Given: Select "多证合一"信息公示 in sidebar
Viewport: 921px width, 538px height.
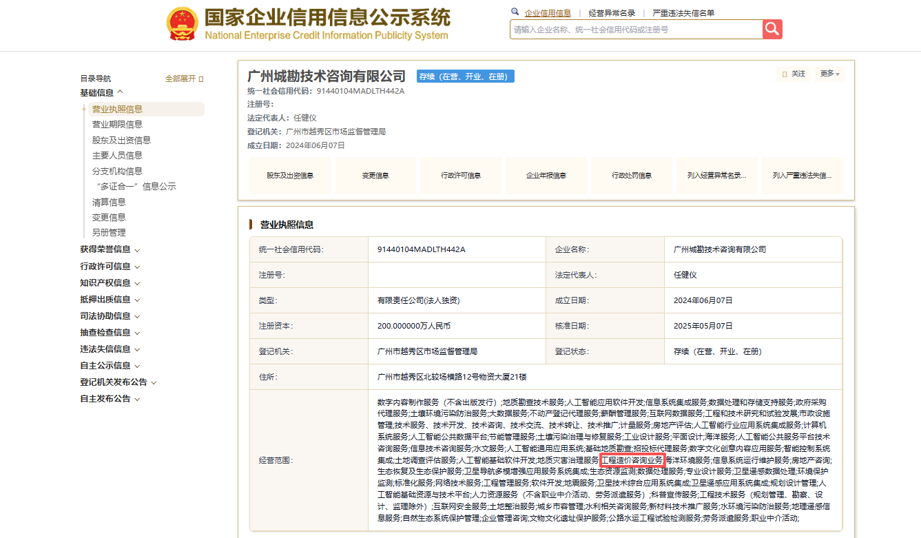Looking at the screenshot, I should 136,187.
